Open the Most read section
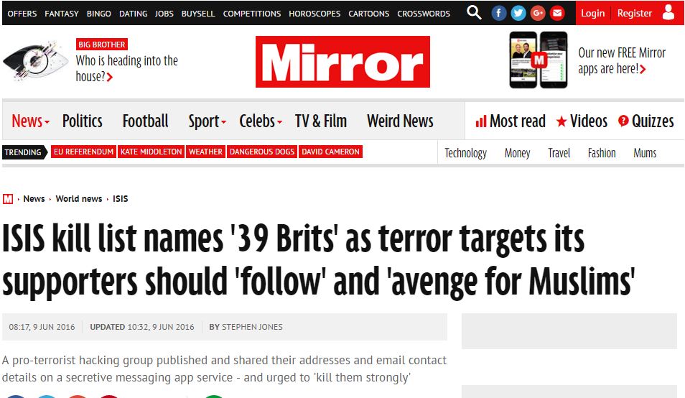Viewport: 685px width, 398px height. pos(511,121)
